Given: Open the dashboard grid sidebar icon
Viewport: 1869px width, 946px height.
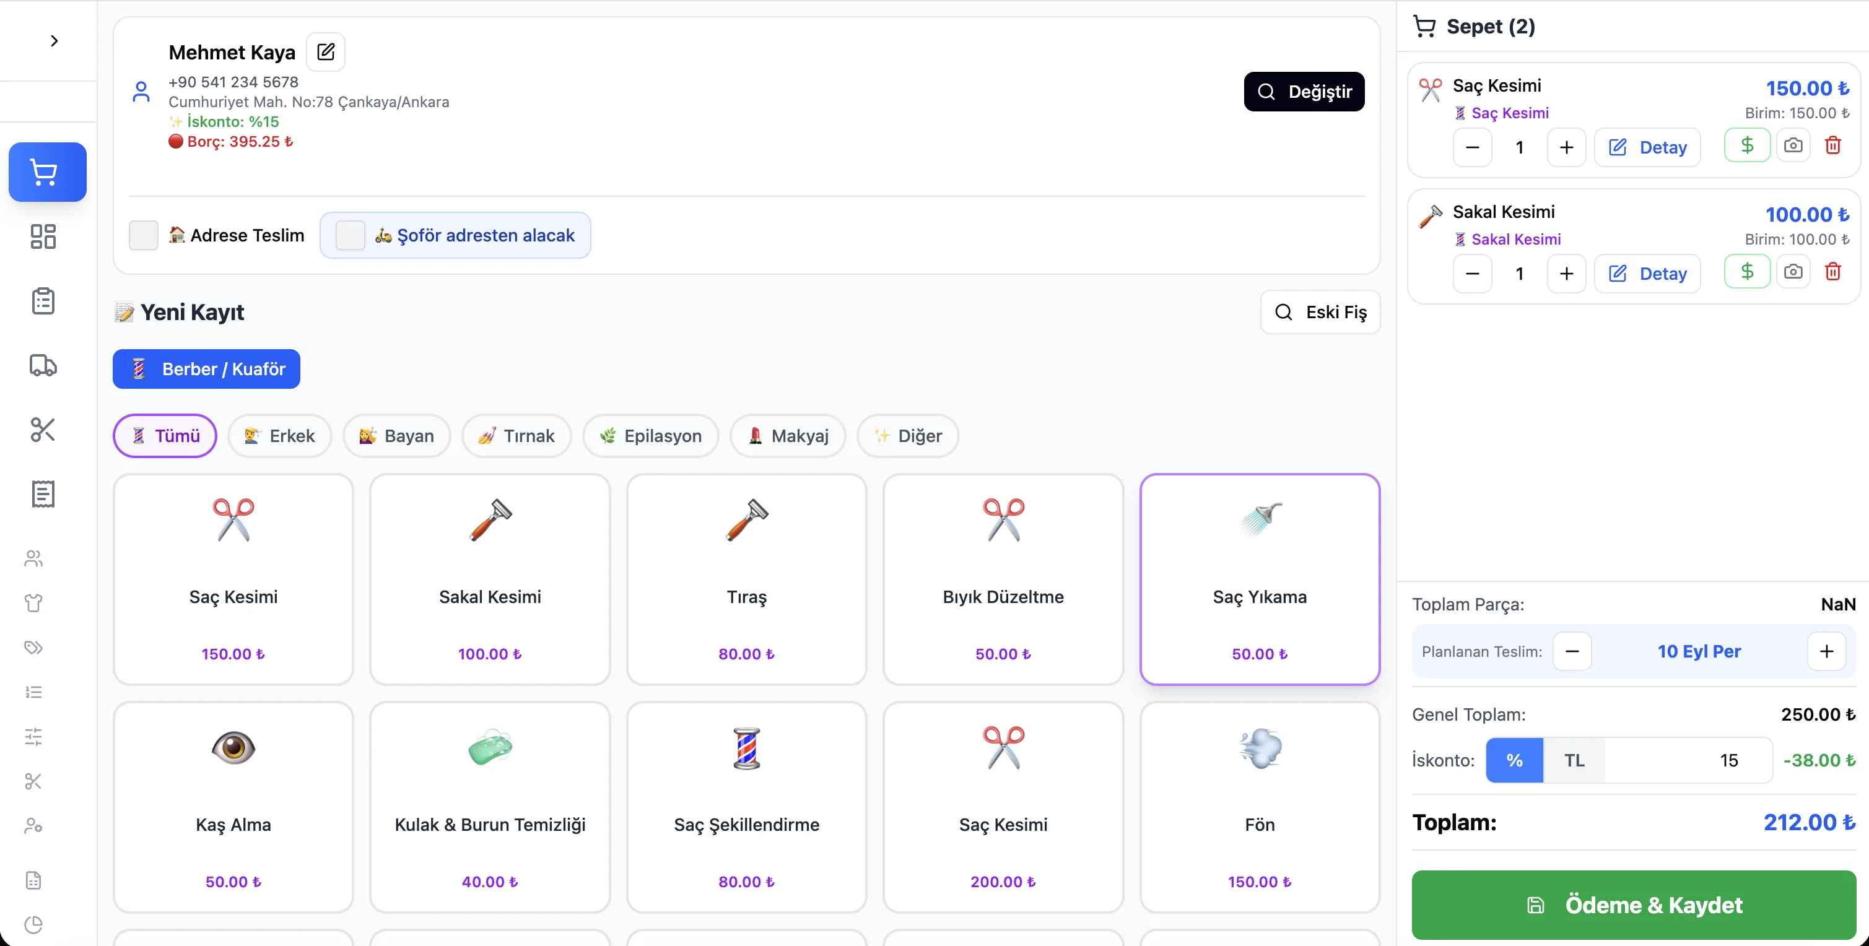Looking at the screenshot, I should (x=43, y=236).
